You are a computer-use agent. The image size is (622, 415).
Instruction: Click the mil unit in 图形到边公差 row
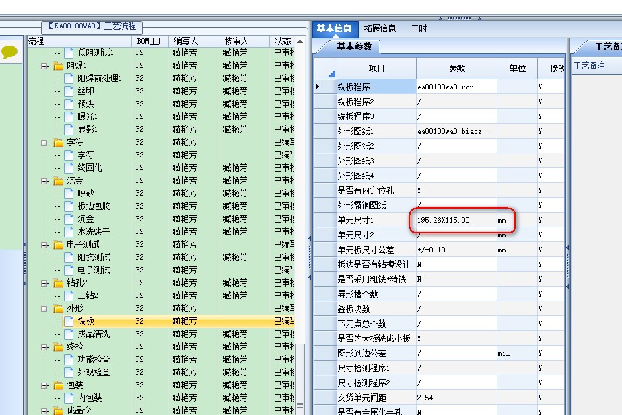pos(504,353)
